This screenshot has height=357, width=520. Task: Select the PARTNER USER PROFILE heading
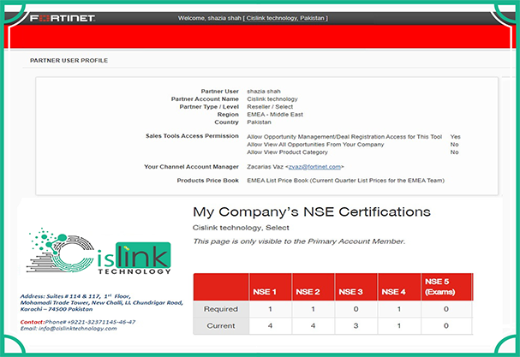click(x=69, y=60)
